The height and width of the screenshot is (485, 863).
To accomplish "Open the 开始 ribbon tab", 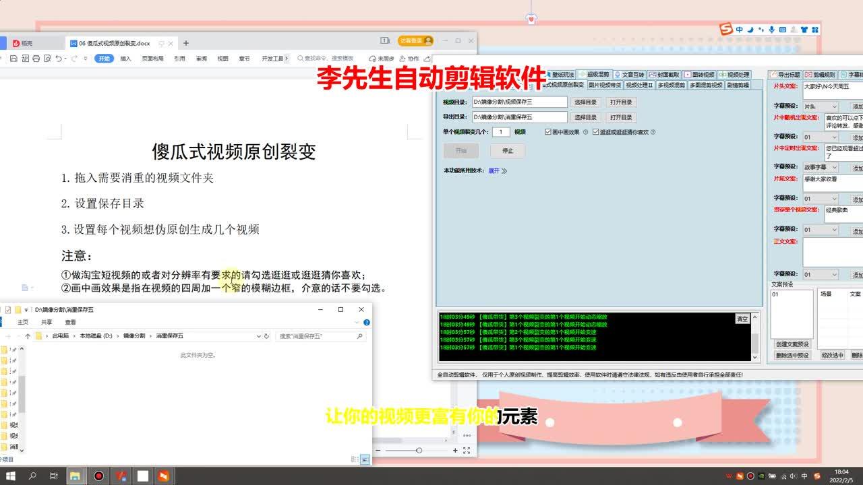I will point(104,59).
